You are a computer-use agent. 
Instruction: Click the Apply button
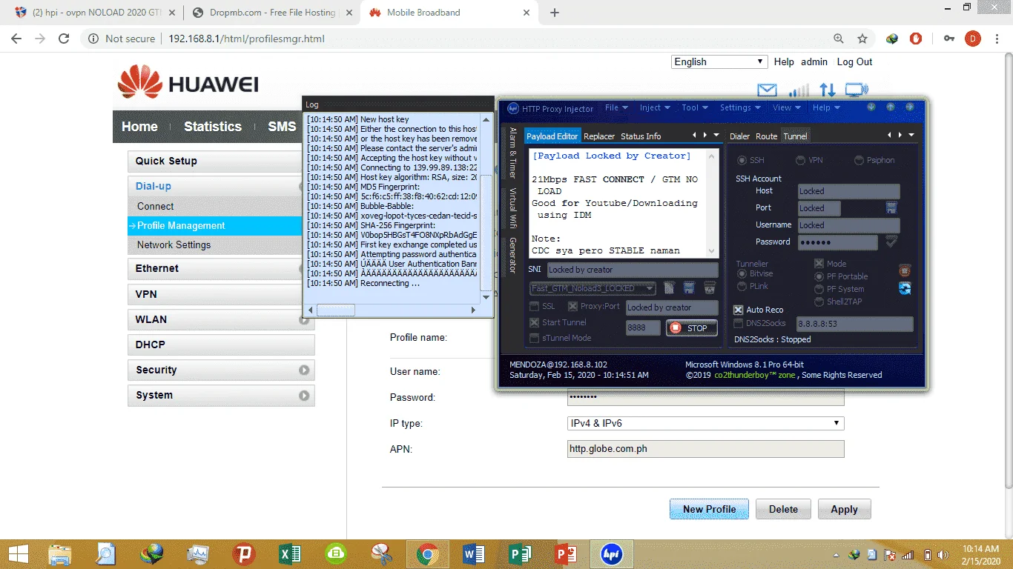coord(844,509)
